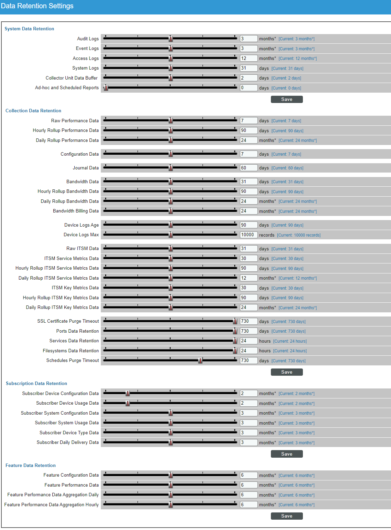The width and height of the screenshot is (391, 530).
Task: Click the SSL Certificate Purge Timeout slider handle
Action: click(235, 321)
